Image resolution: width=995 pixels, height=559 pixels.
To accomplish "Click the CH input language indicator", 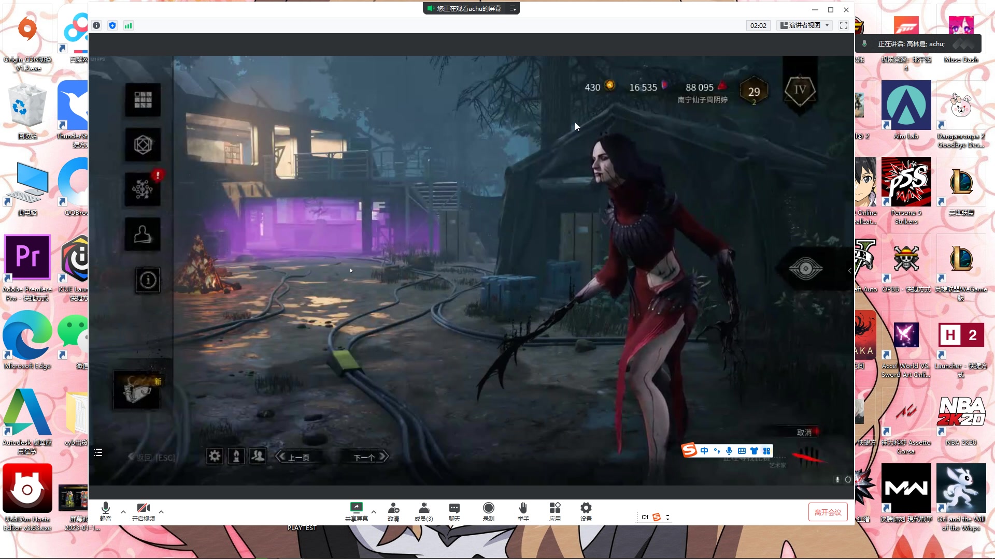I will [x=645, y=517].
